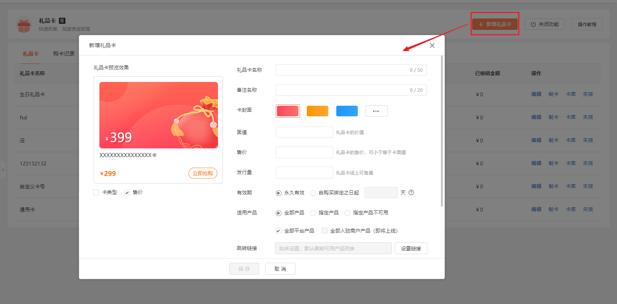Click 编辑 for the 自定义卡号 row
Viewport: 617px width, 304px height.
pos(536,187)
